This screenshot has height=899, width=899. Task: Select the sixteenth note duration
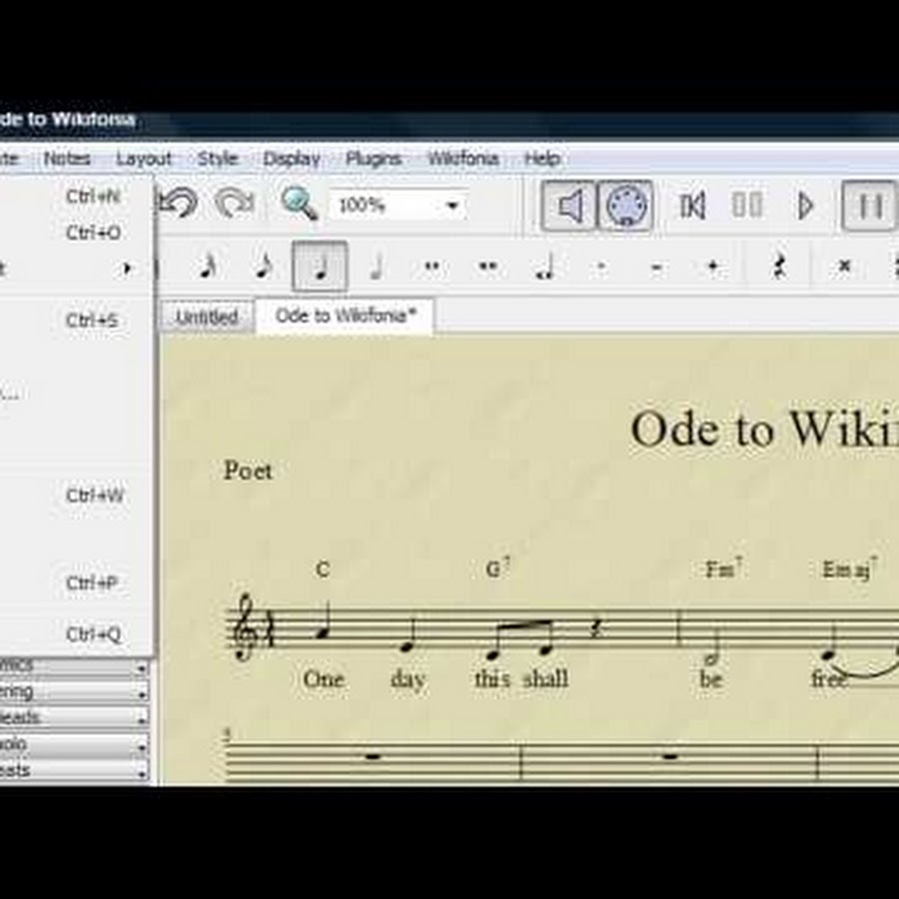tap(208, 267)
